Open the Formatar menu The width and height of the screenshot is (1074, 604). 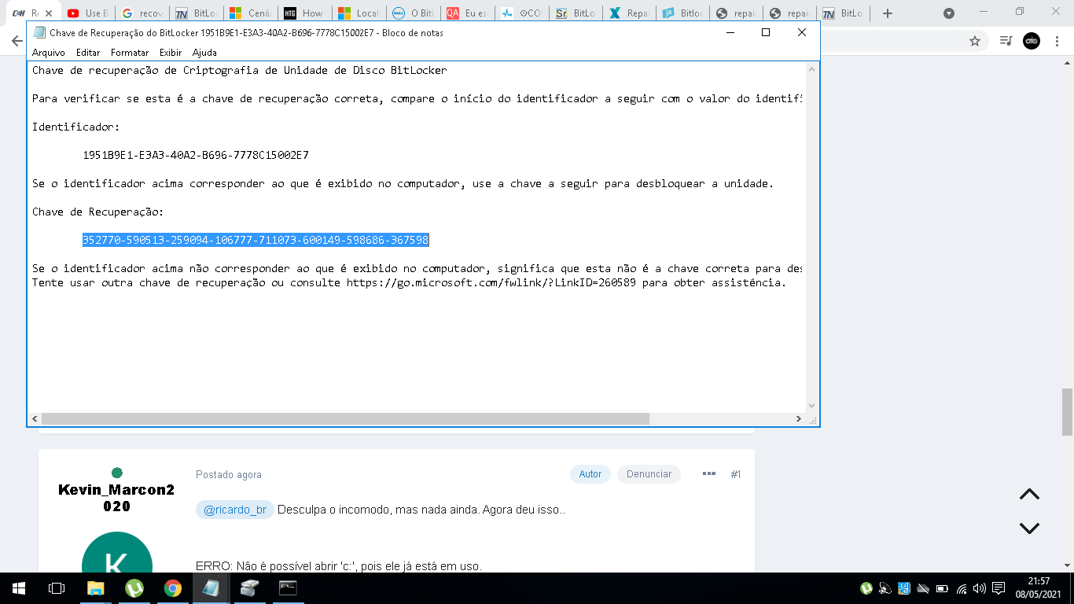130,53
